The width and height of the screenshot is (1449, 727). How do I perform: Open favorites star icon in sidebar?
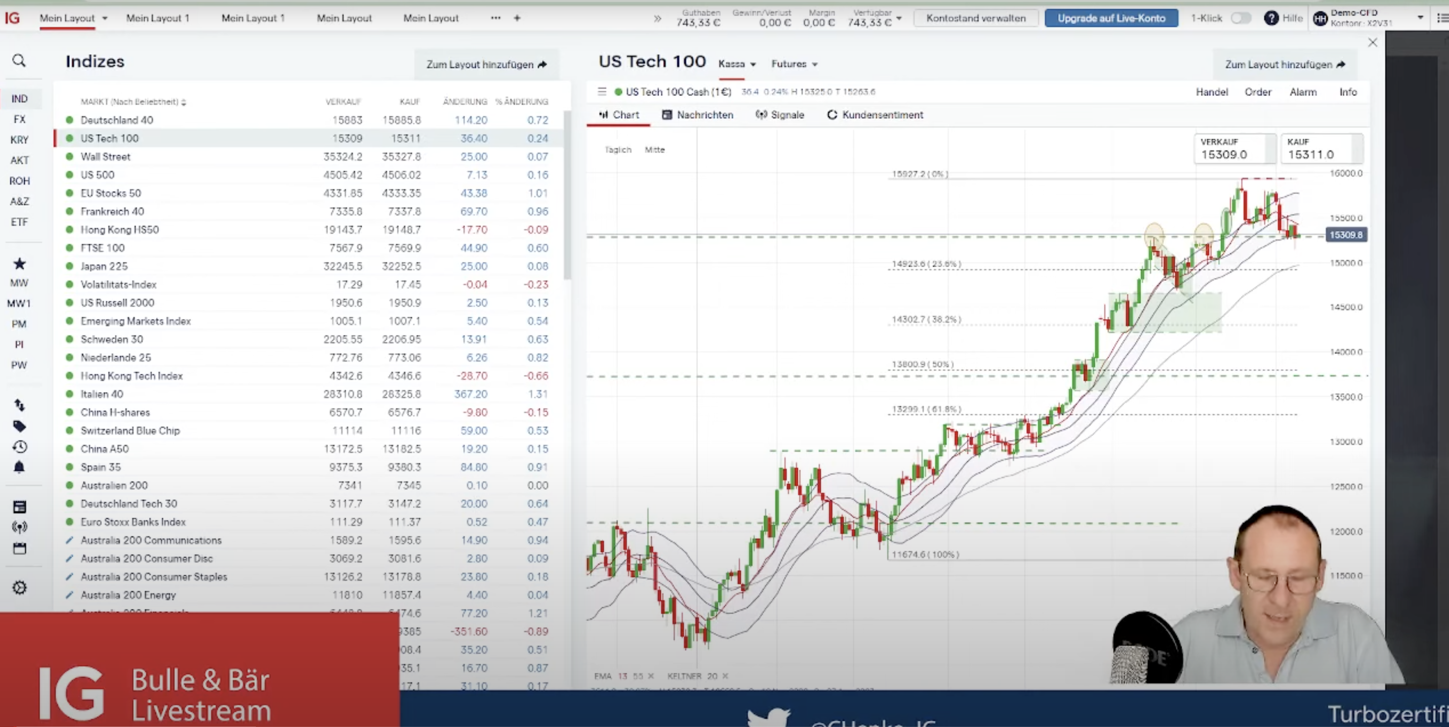tap(20, 263)
